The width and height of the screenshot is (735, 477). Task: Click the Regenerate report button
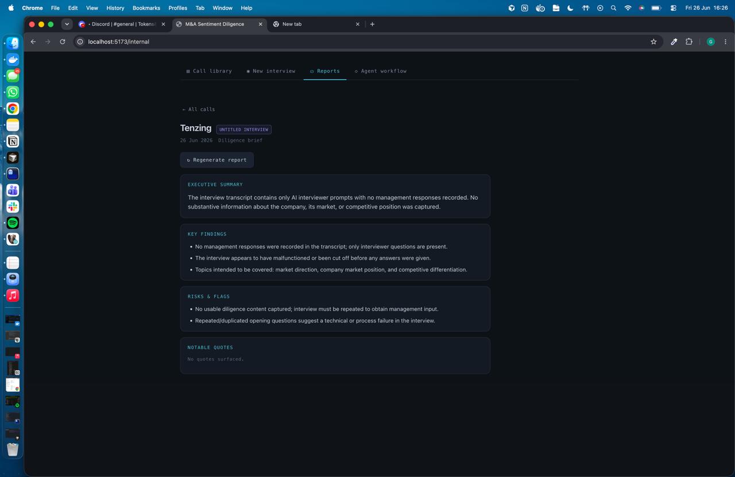coord(216,160)
